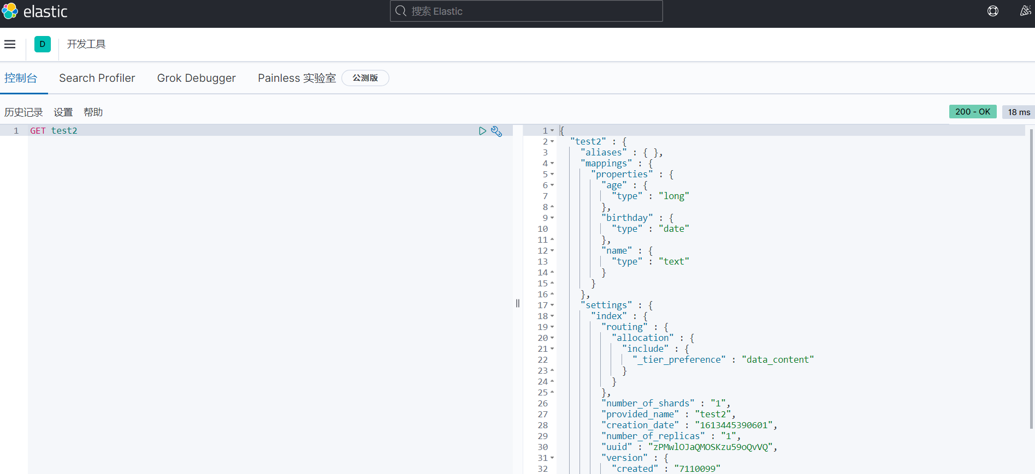Collapse index fold on line 18

[x=552, y=316]
